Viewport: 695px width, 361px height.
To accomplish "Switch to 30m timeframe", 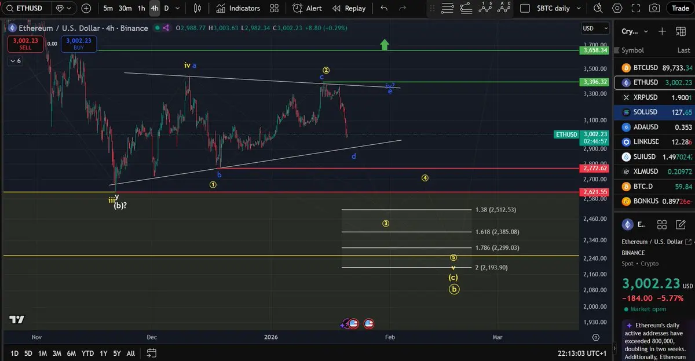I will coord(125,8).
